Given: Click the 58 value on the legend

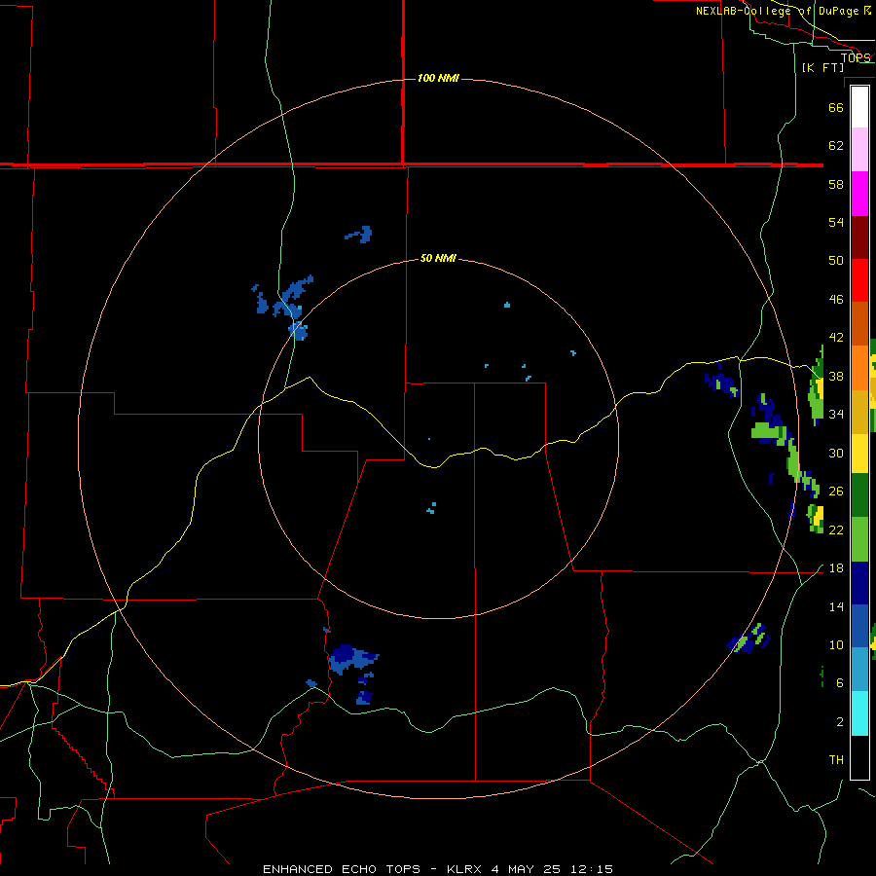Looking at the screenshot, I should tap(836, 184).
